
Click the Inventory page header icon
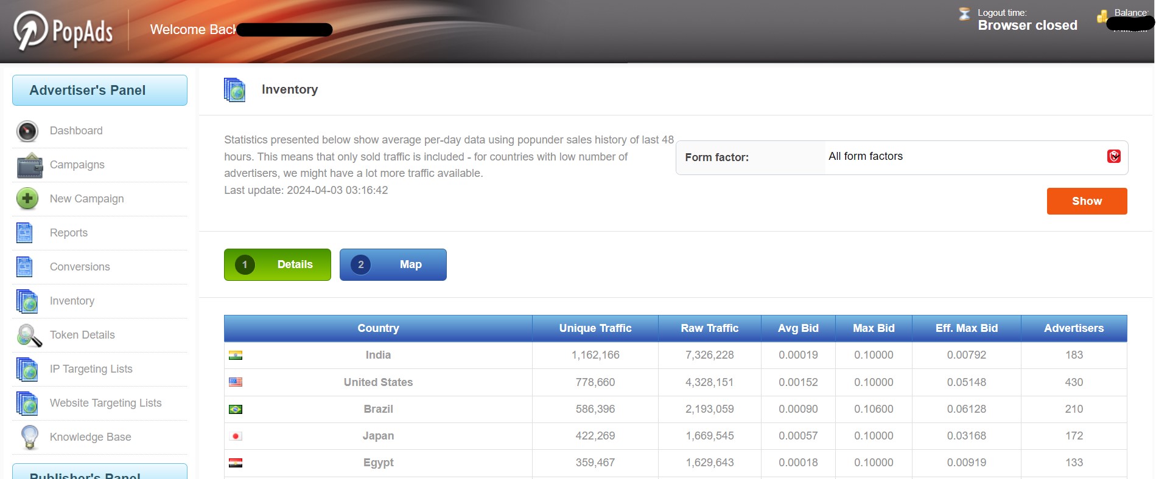click(x=235, y=90)
